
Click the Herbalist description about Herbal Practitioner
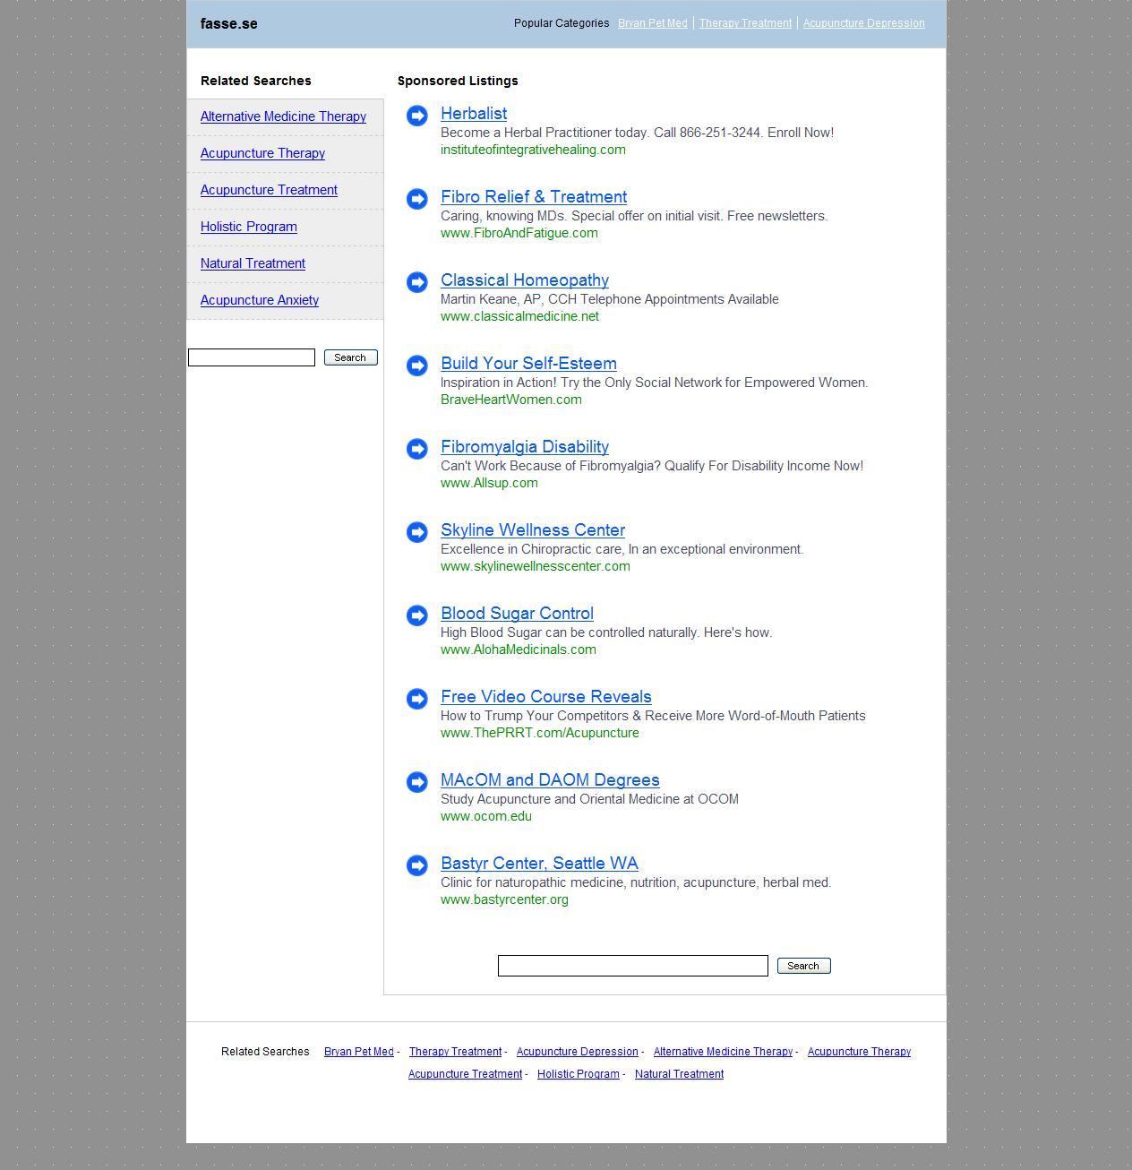click(x=637, y=133)
